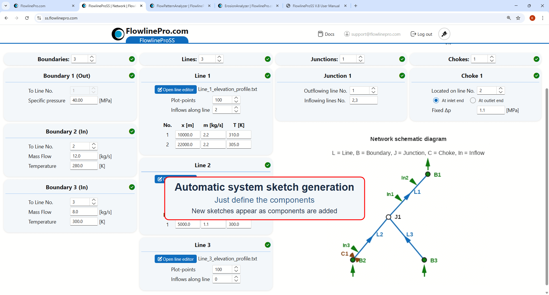Click the Specific pressure input field
549x295 pixels.
pyautogui.click(x=83, y=100)
